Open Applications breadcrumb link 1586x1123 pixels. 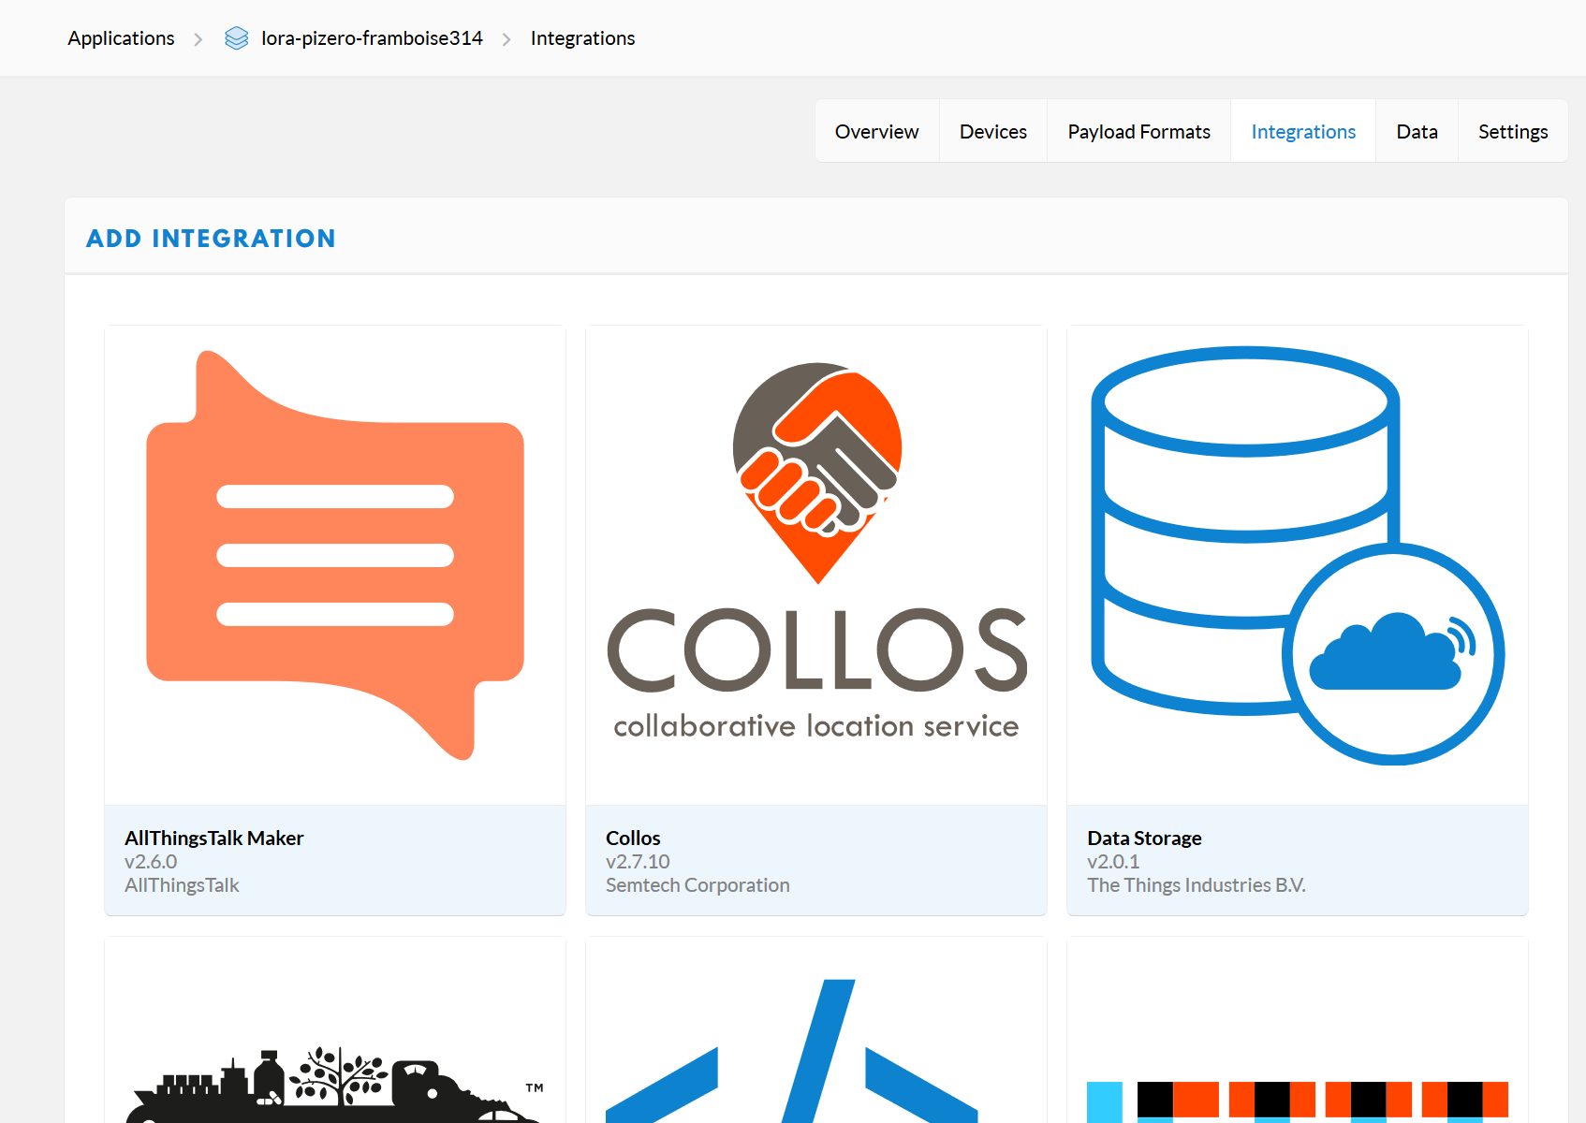coord(121,38)
